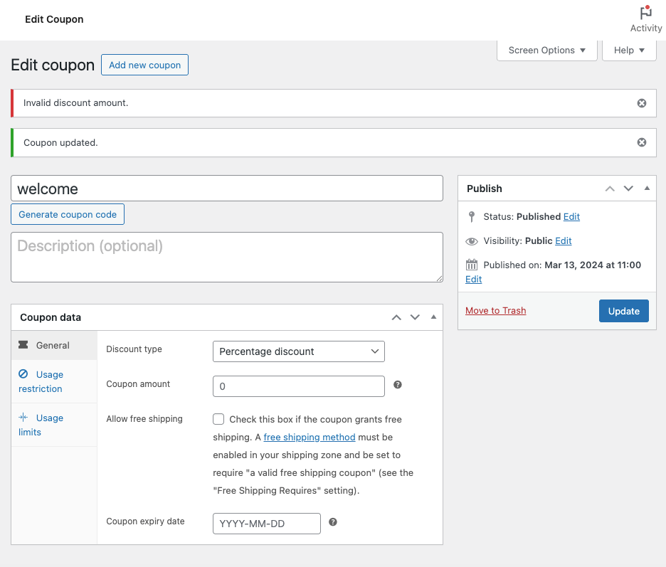This screenshot has height=567, width=666.
Task: Click the Visibility eye icon
Action: (x=472, y=241)
